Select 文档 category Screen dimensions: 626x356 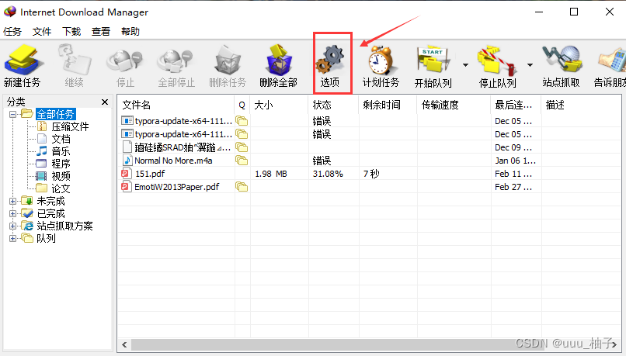click(61, 139)
